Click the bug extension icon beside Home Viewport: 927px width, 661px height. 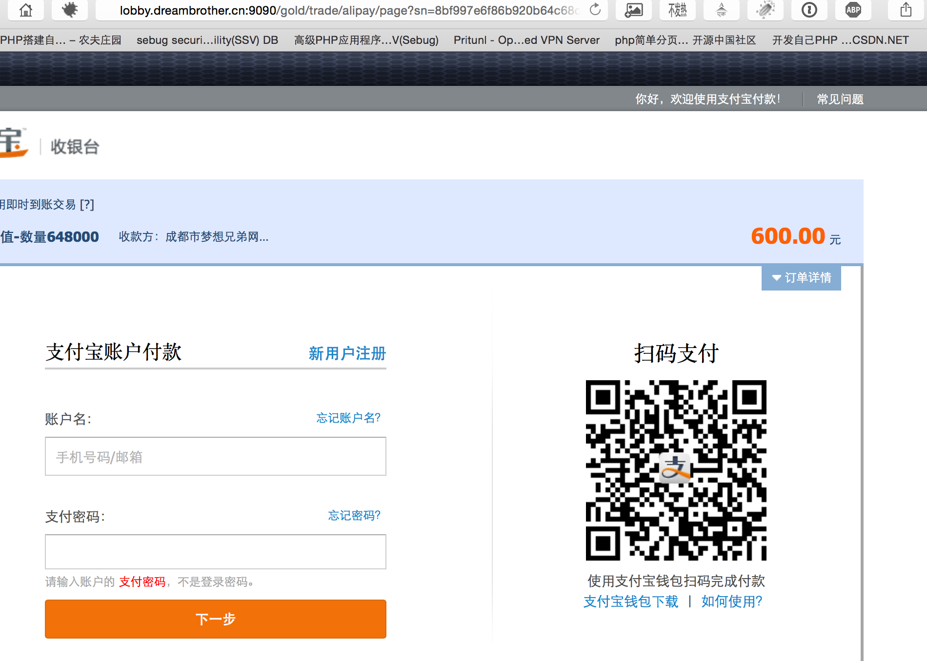(x=70, y=9)
